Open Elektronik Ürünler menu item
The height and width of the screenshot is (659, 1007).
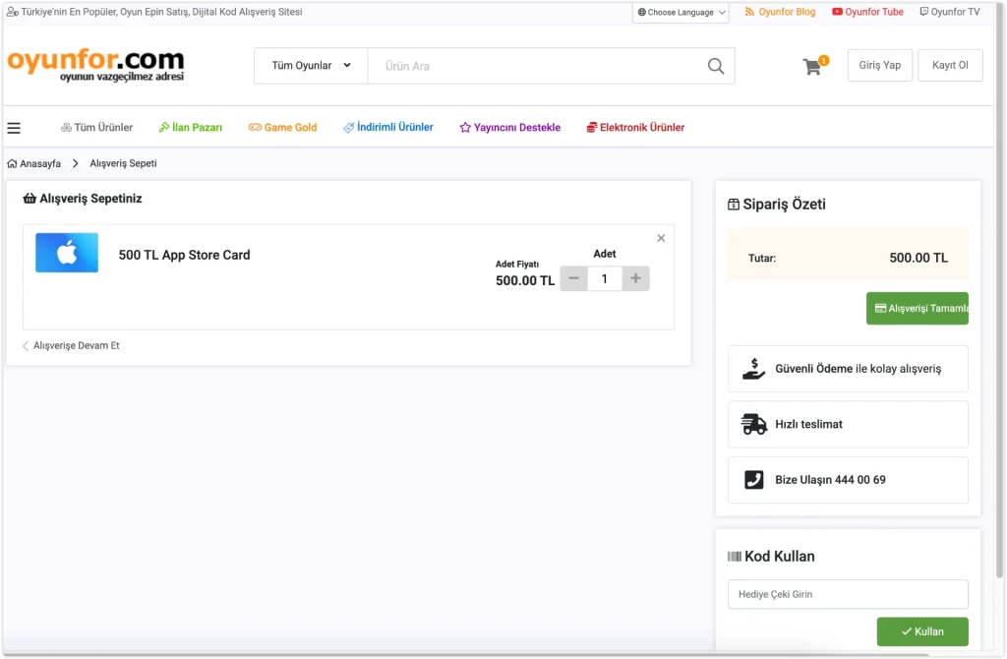(635, 127)
